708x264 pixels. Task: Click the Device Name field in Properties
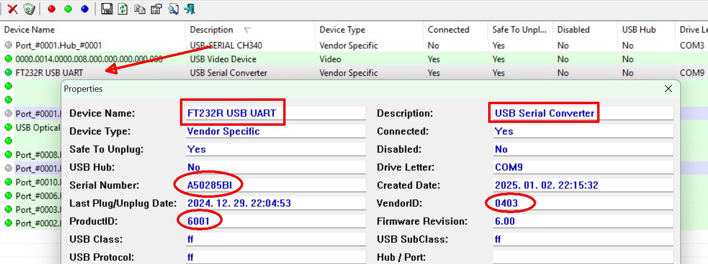[276, 113]
